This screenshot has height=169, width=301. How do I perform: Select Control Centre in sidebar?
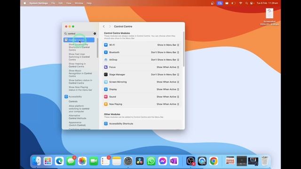click(79, 40)
